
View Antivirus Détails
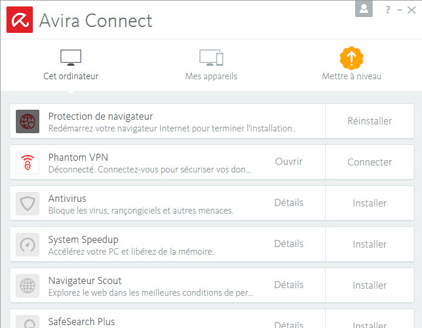click(x=289, y=202)
